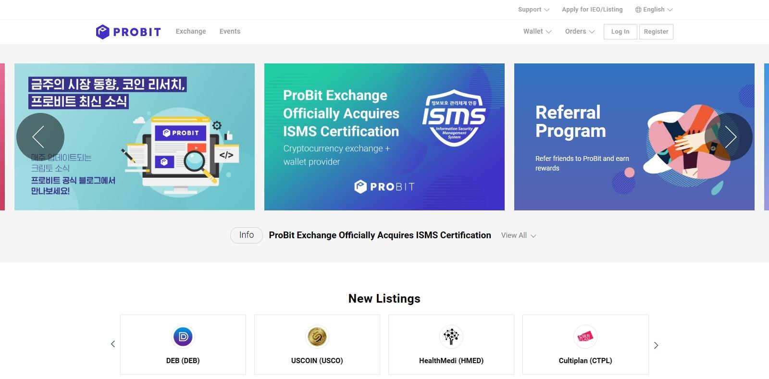Advance banner with right carousel arrow
This screenshot has height=379, width=769.
tap(729, 137)
